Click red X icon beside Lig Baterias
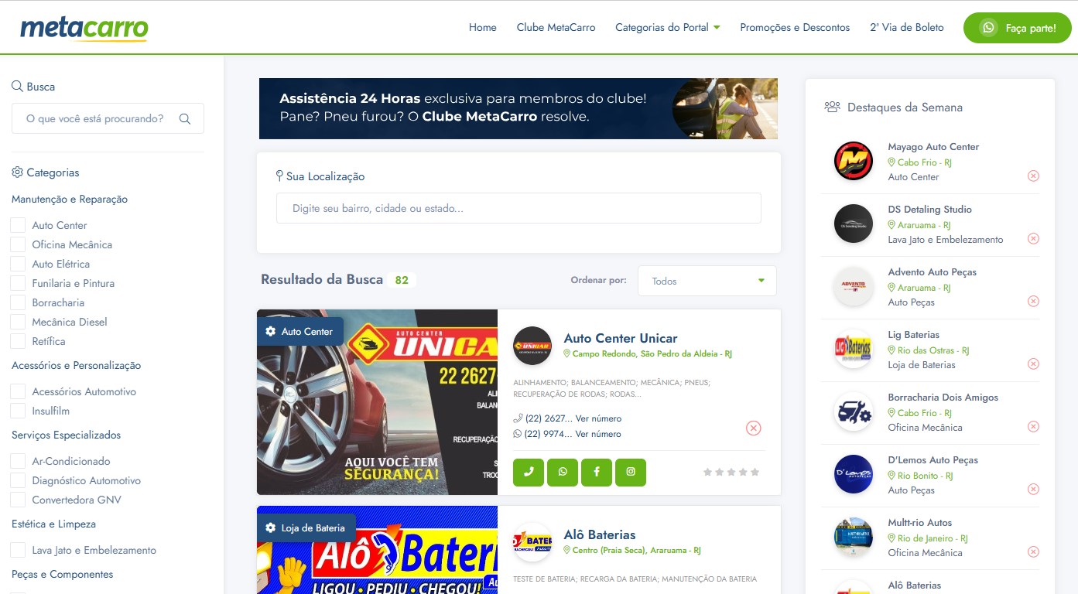The image size is (1078, 594). [1033, 364]
